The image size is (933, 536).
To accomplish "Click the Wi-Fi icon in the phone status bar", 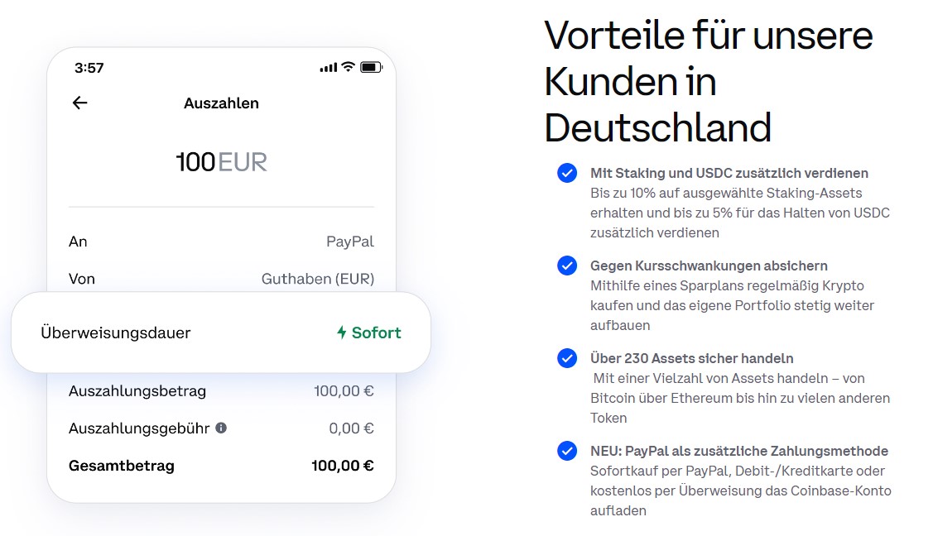I will pyautogui.click(x=348, y=66).
